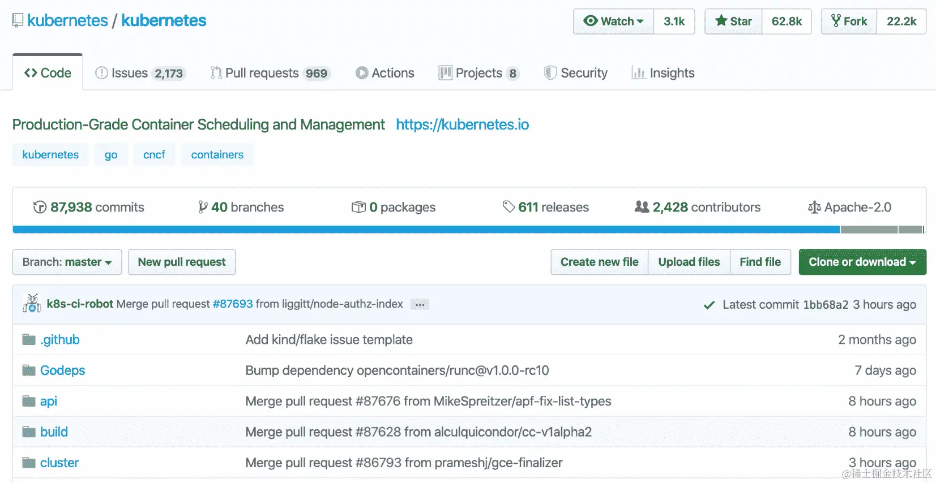Viewport: 936px width, 483px height.
Task: Click New pull request button
Action: coord(182,262)
